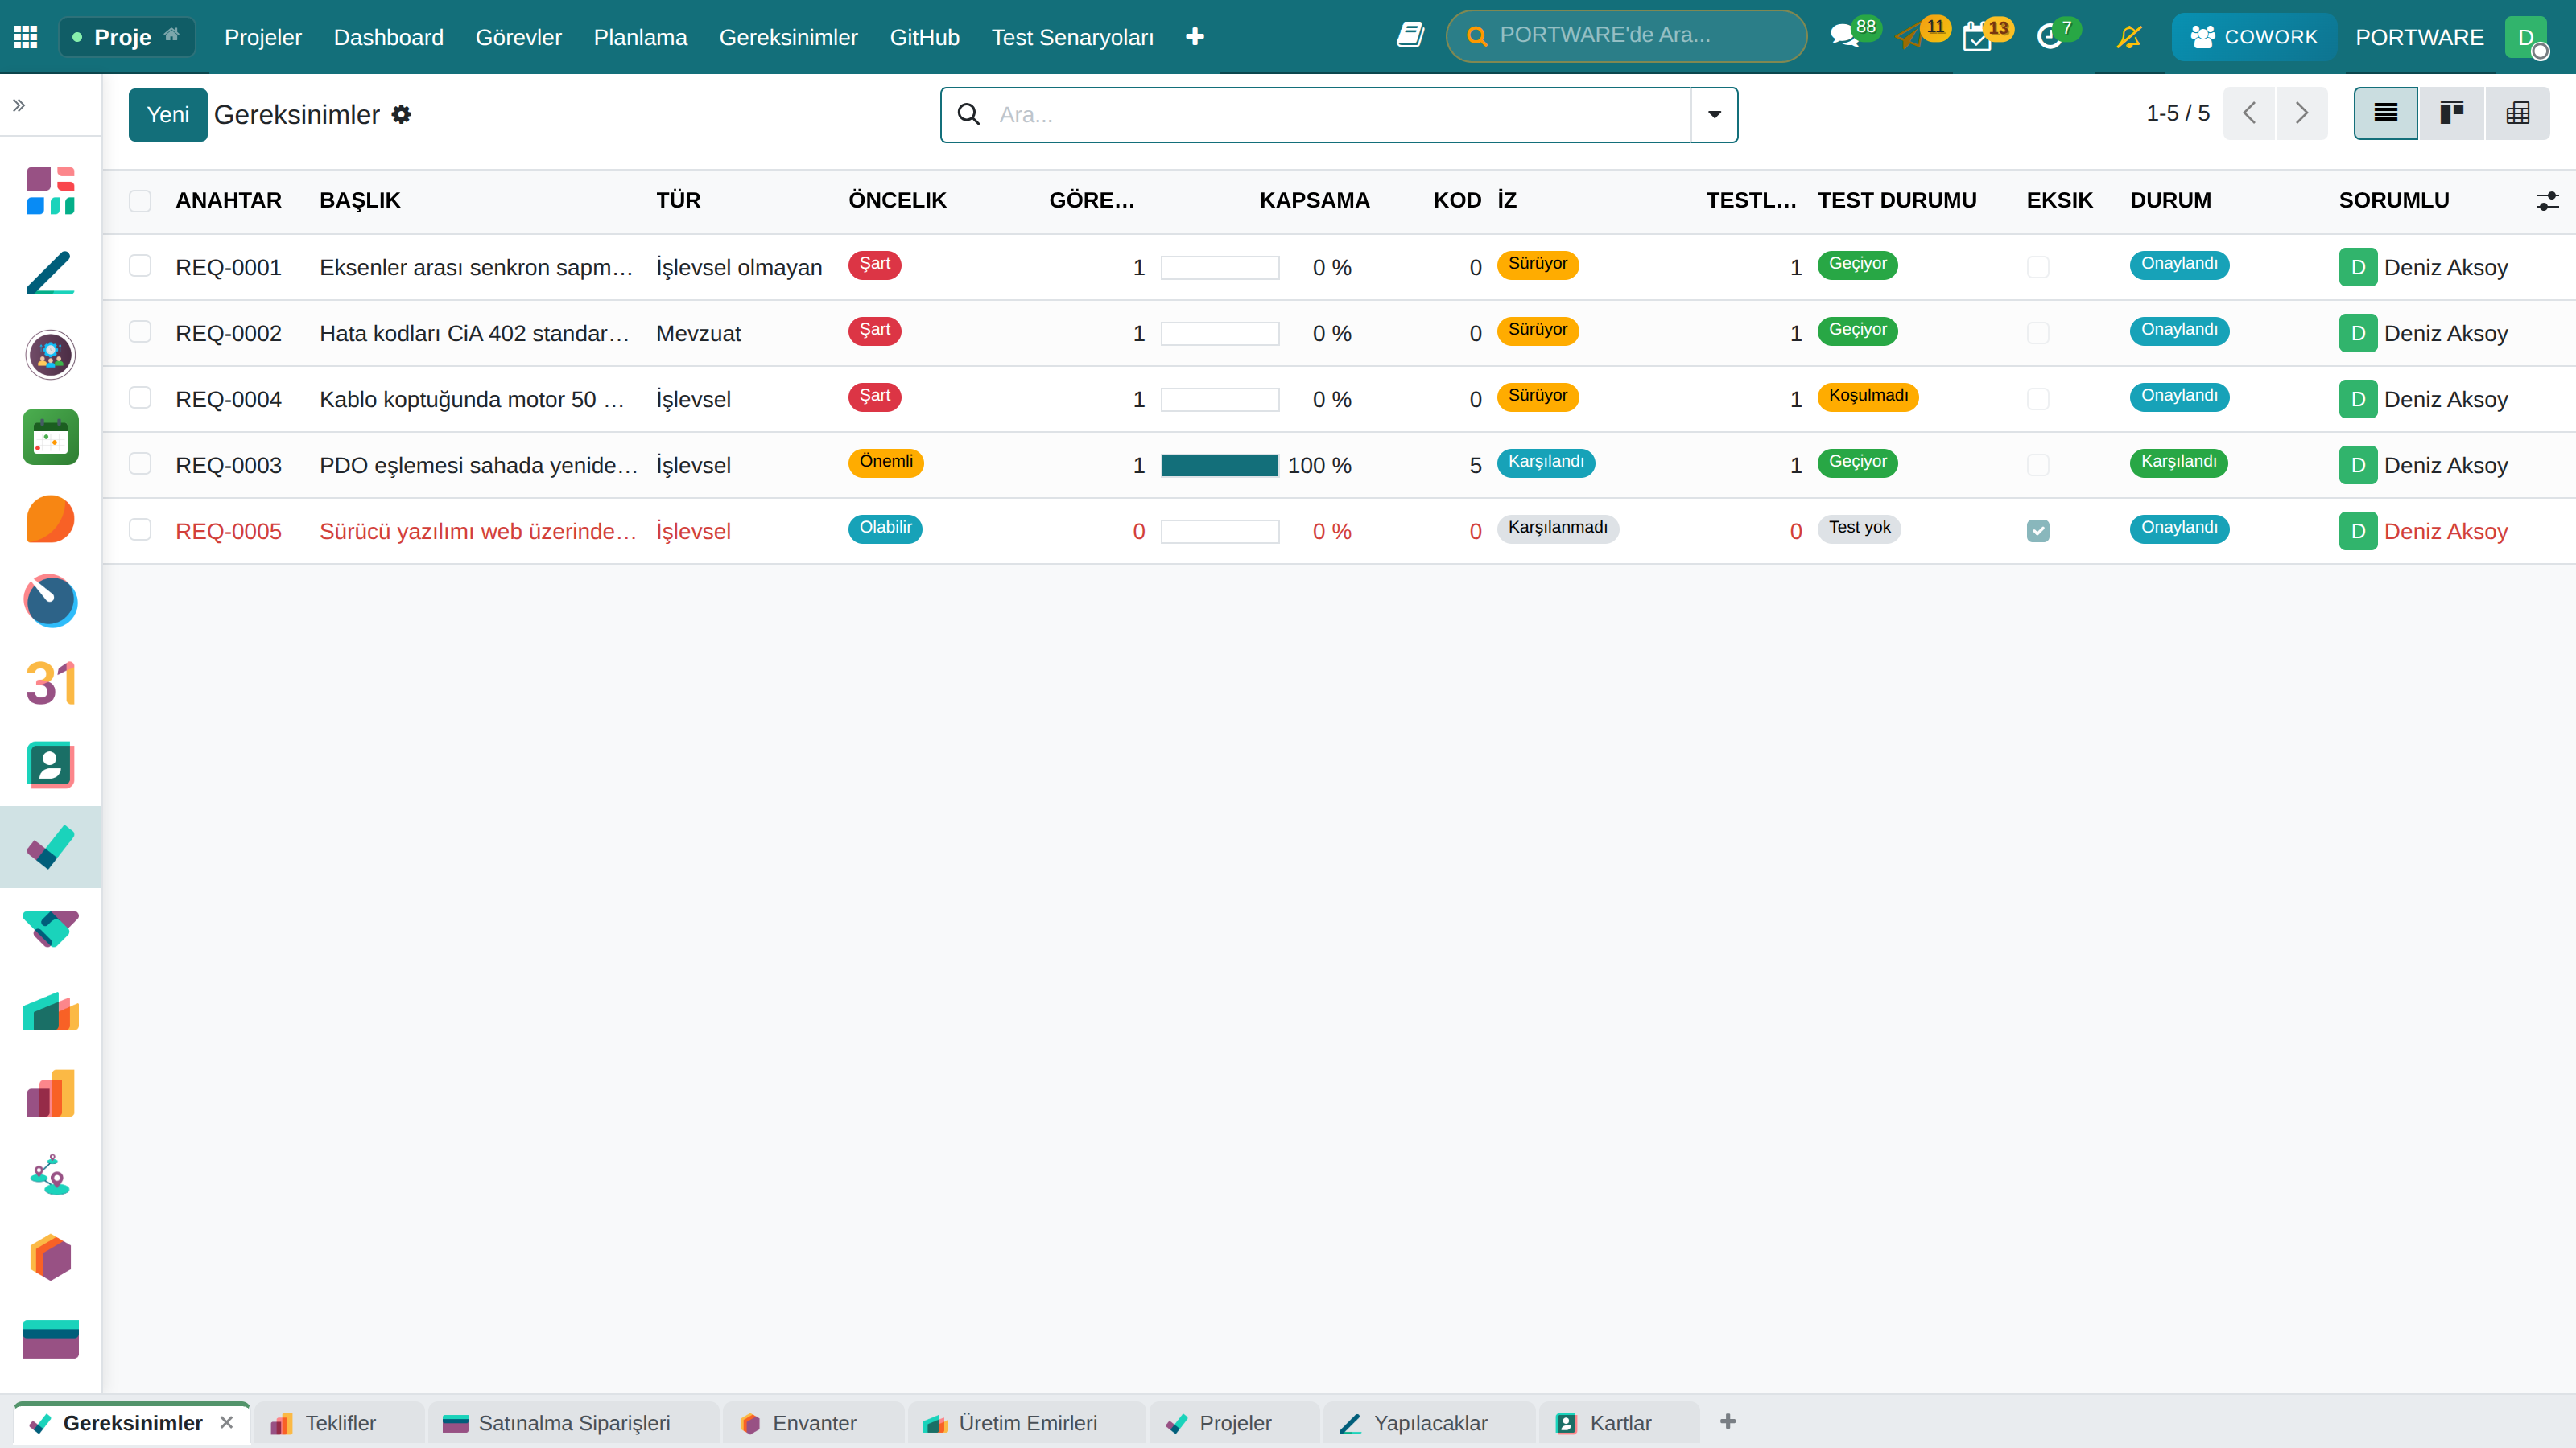The image size is (2576, 1448).
Task: Open the pencil to-do icon in sidebar
Action: (x=50, y=273)
